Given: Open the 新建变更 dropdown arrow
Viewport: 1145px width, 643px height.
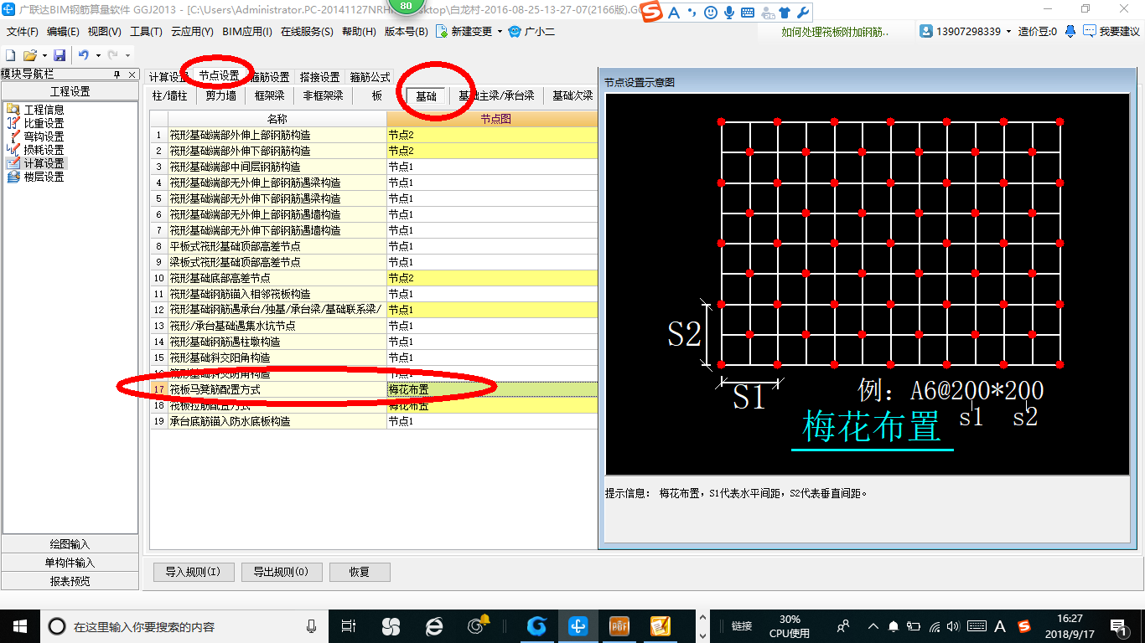Looking at the screenshot, I should point(500,32).
